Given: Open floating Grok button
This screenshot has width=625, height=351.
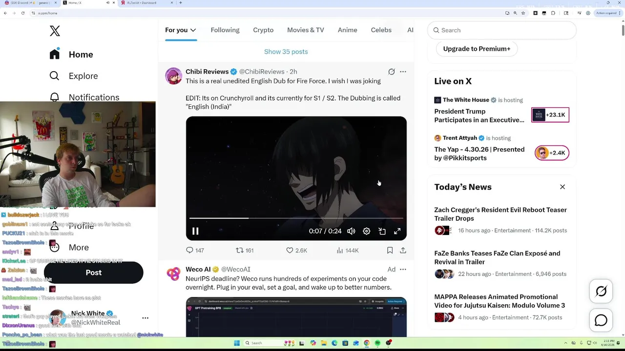Looking at the screenshot, I should (x=601, y=292).
